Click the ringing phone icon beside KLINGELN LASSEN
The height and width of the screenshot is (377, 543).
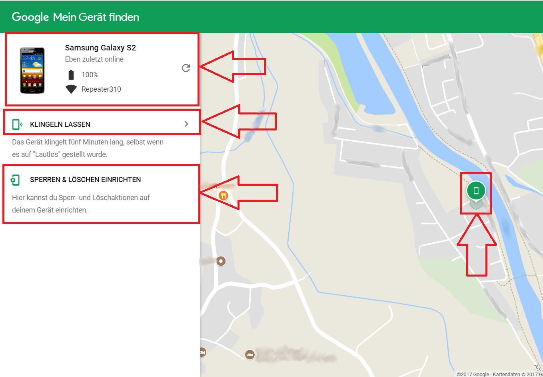(x=17, y=124)
